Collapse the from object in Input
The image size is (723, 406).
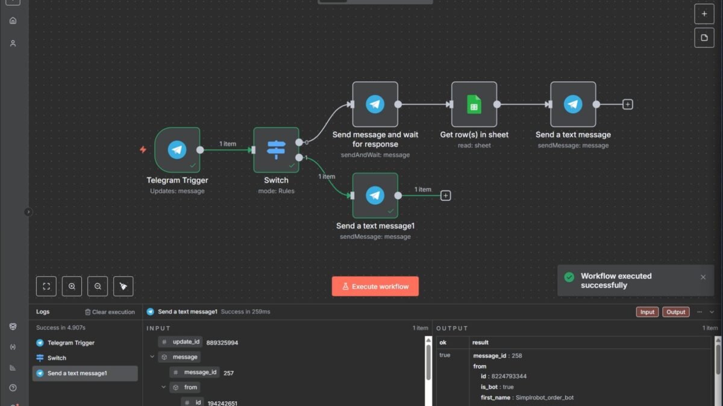click(163, 387)
